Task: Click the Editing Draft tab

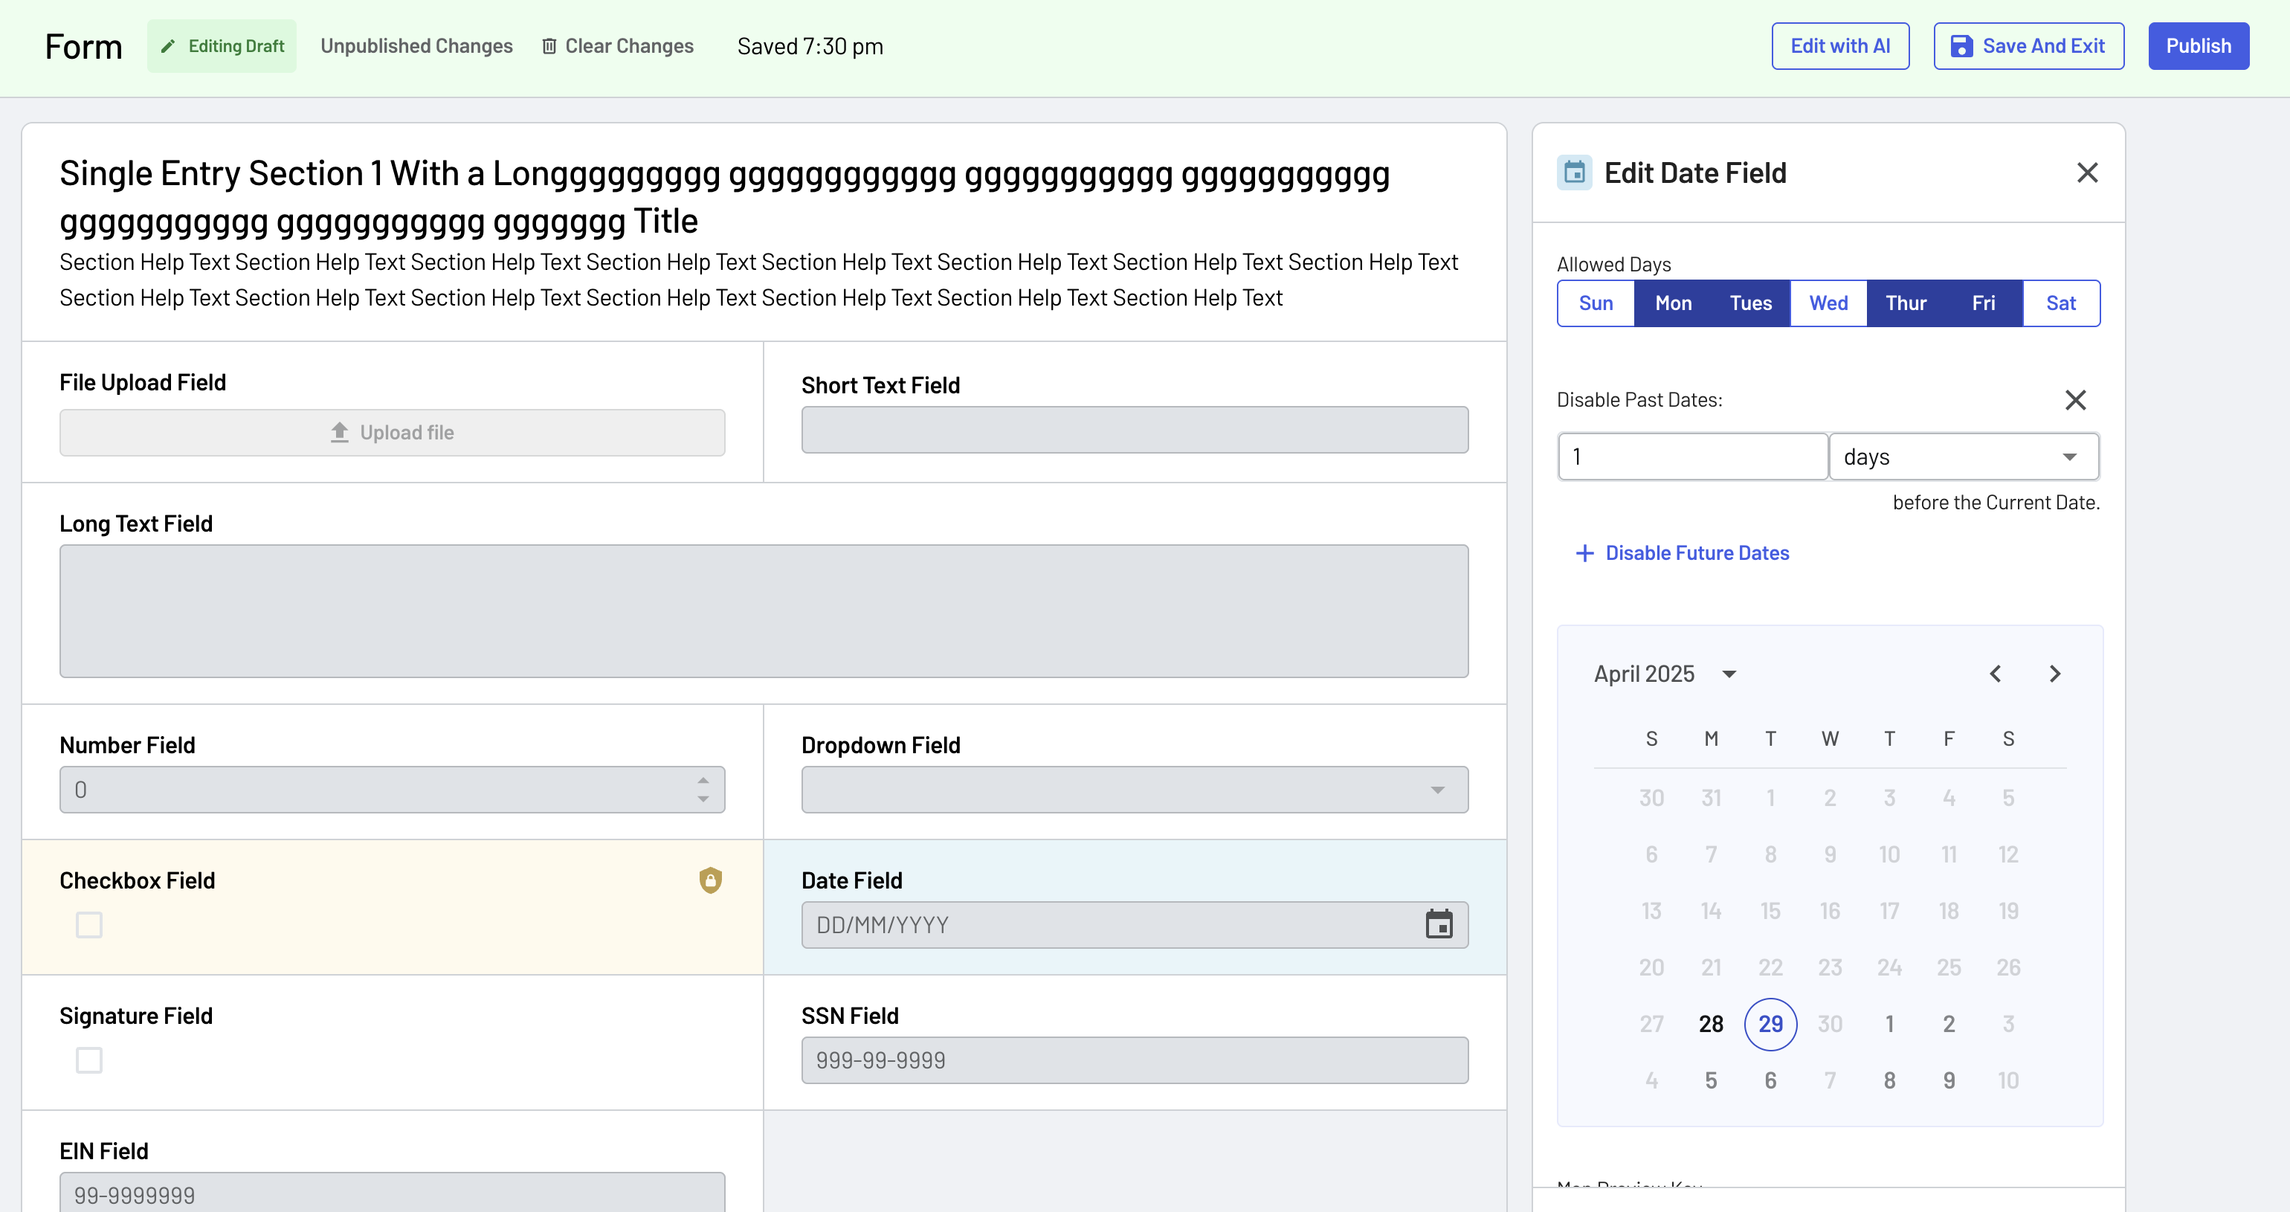Action: 222,46
